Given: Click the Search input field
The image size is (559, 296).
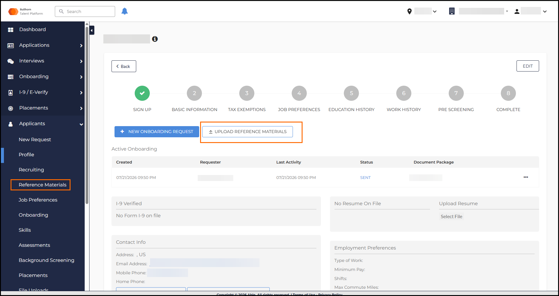Looking at the screenshot, I should 85,11.
